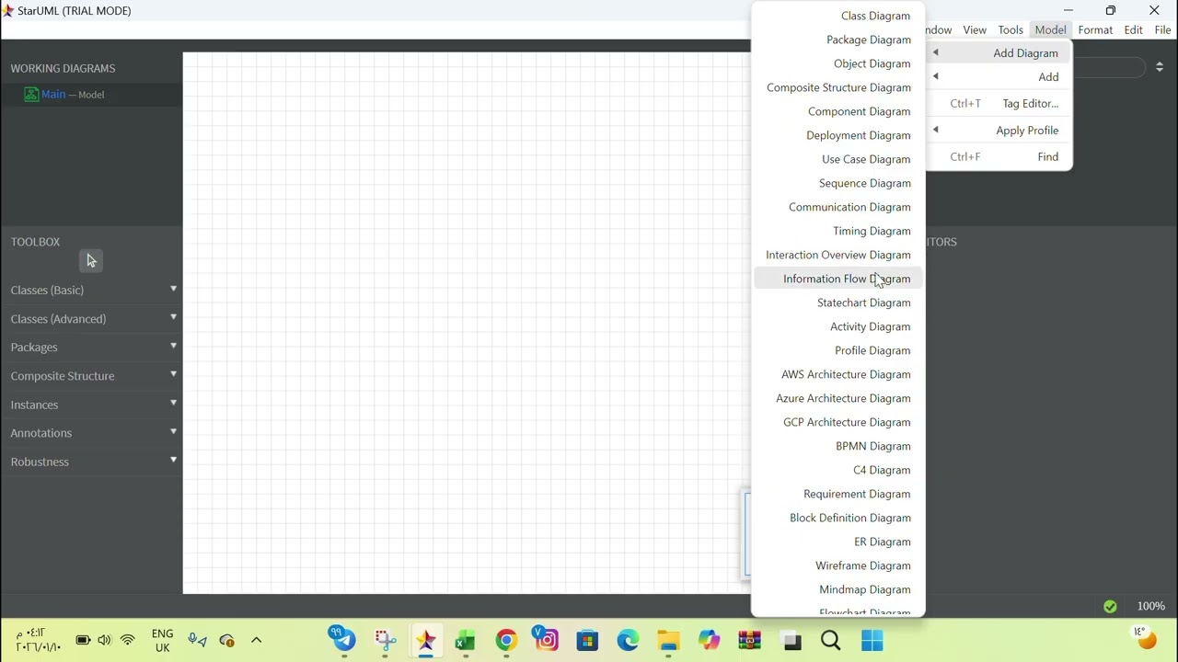
Task: Select Class Diagram from submenu
Action: coord(838,16)
